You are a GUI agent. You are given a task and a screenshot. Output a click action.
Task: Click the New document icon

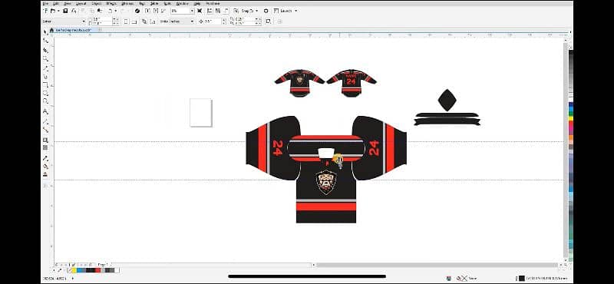click(x=46, y=11)
